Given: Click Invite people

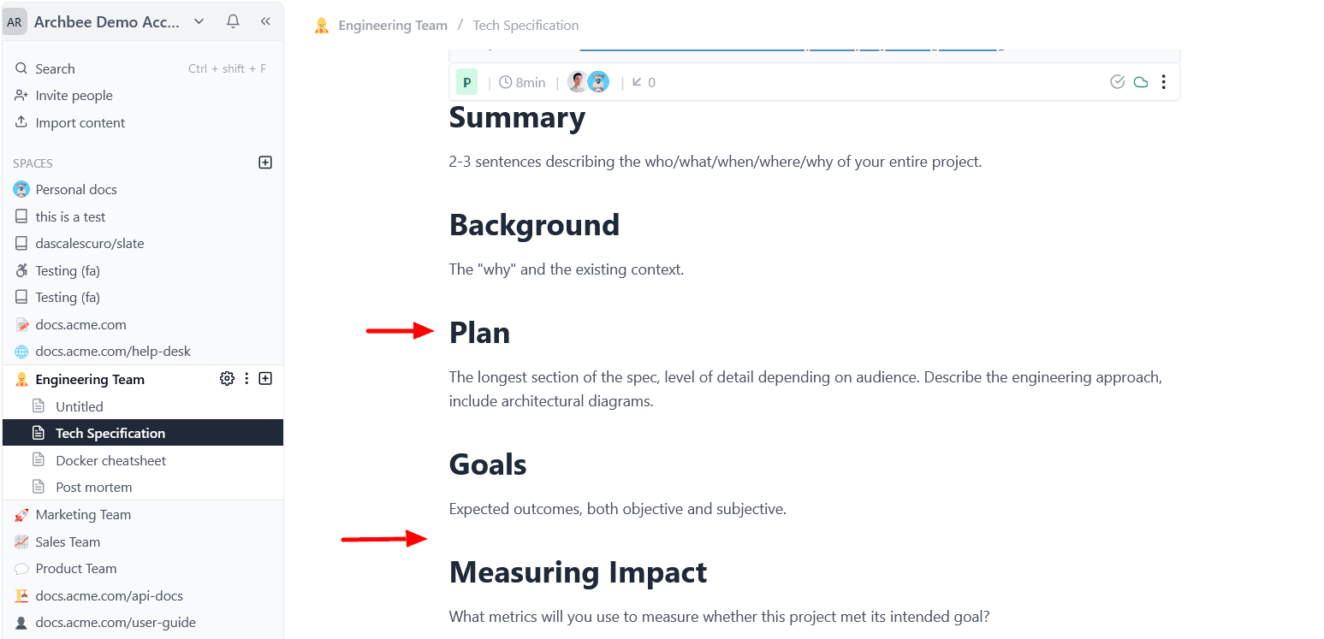Looking at the screenshot, I should coord(74,96).
